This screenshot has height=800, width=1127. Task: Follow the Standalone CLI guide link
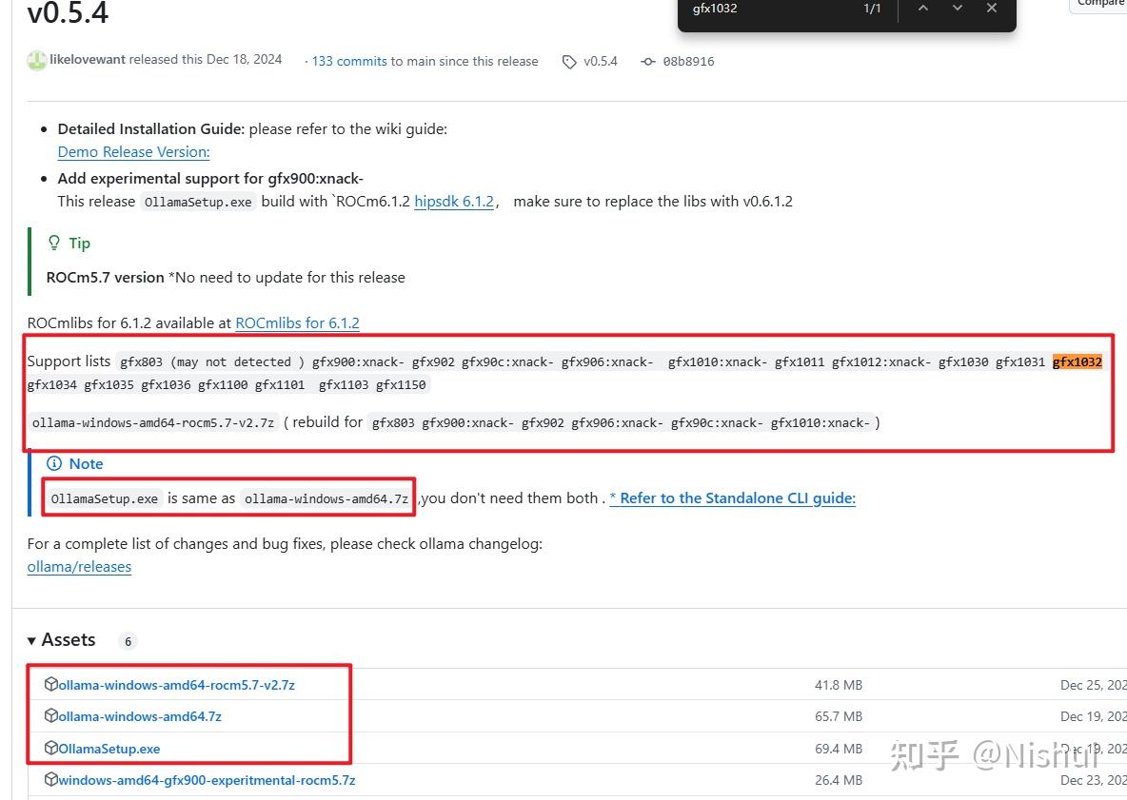[x=732, y=498]
